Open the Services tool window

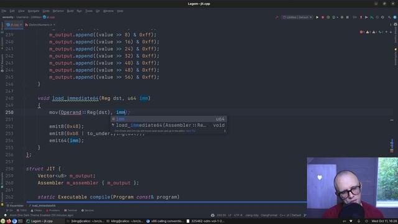click(88, 210)
